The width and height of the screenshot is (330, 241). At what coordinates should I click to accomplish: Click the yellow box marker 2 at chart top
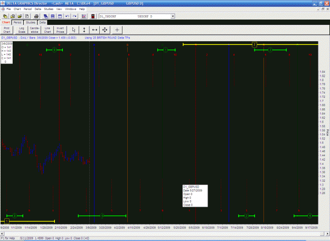(x=254, y=44)
